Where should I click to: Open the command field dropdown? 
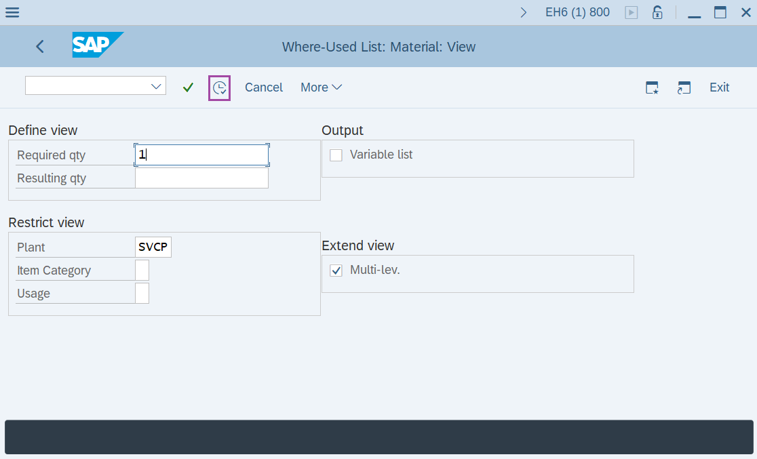pos(157,85)
